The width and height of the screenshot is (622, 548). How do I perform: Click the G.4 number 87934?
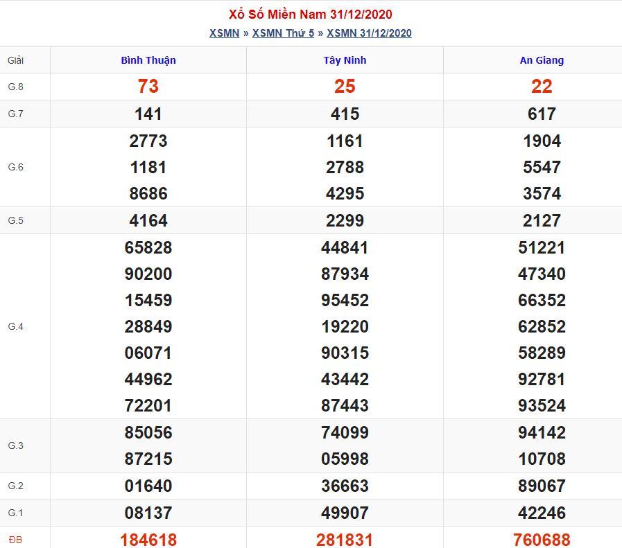[x=345, y=274]
